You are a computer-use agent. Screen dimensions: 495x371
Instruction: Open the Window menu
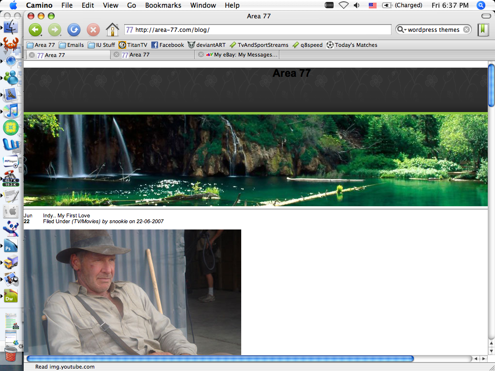203,5
